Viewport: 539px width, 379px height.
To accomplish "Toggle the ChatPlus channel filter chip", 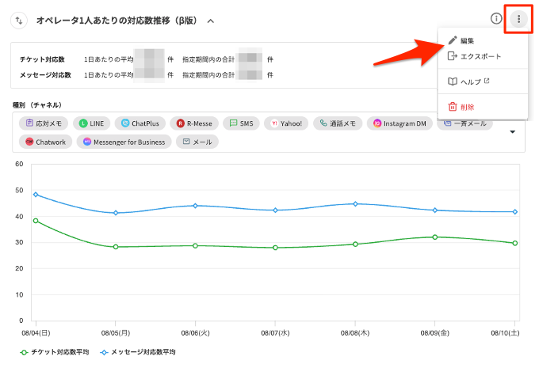I will click(140, 123).
